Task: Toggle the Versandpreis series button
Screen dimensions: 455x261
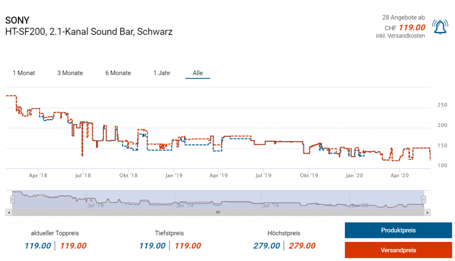Action: (398, 250)
